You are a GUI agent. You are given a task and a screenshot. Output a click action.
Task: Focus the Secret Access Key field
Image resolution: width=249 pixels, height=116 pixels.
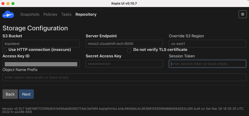coord(124,64)
